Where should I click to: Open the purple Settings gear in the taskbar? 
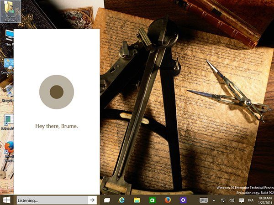[x=183, y=200]
